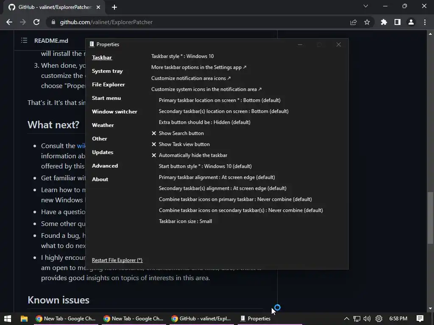Show hidden system tray icons
The width and height of the screenshot is (434, 325).
pyautogui.click(x=347, y=319)
